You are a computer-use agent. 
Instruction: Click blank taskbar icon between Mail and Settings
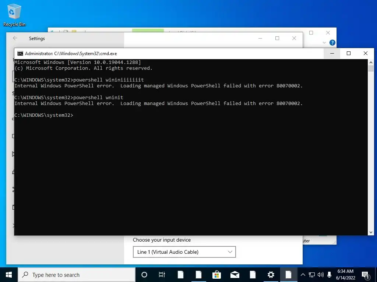click(x=253, y=275)
